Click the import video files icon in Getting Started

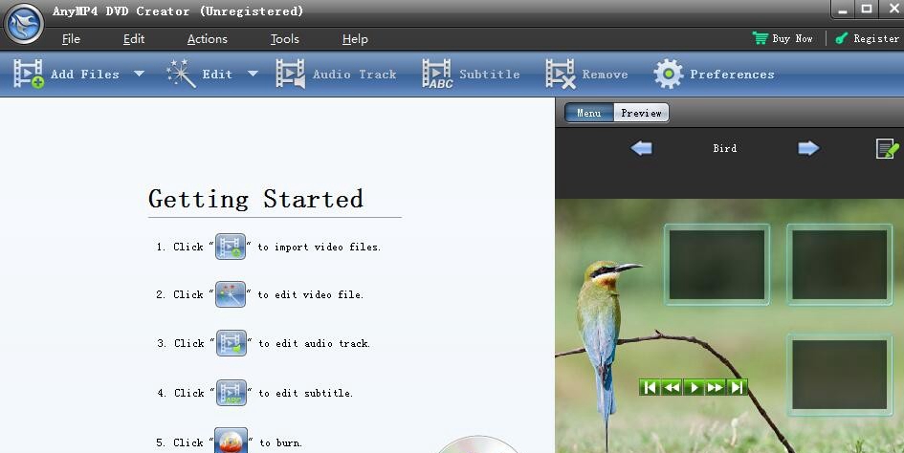[231, 247]
